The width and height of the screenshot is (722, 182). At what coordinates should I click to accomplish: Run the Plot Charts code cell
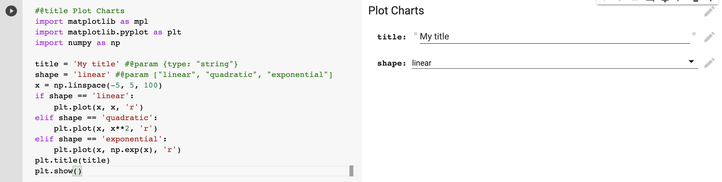pos(11,11)
